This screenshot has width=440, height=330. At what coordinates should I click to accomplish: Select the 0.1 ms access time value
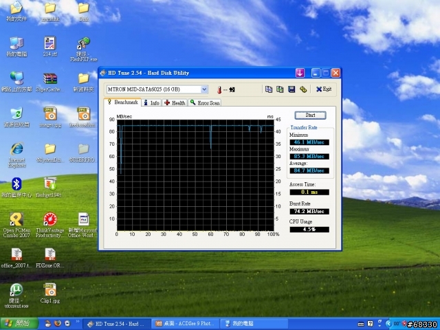[x=309, y=192]
